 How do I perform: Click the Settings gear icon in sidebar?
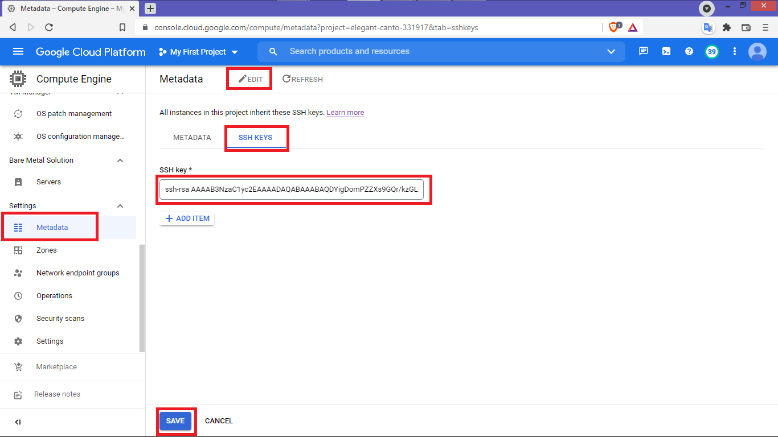click(18, 341)
